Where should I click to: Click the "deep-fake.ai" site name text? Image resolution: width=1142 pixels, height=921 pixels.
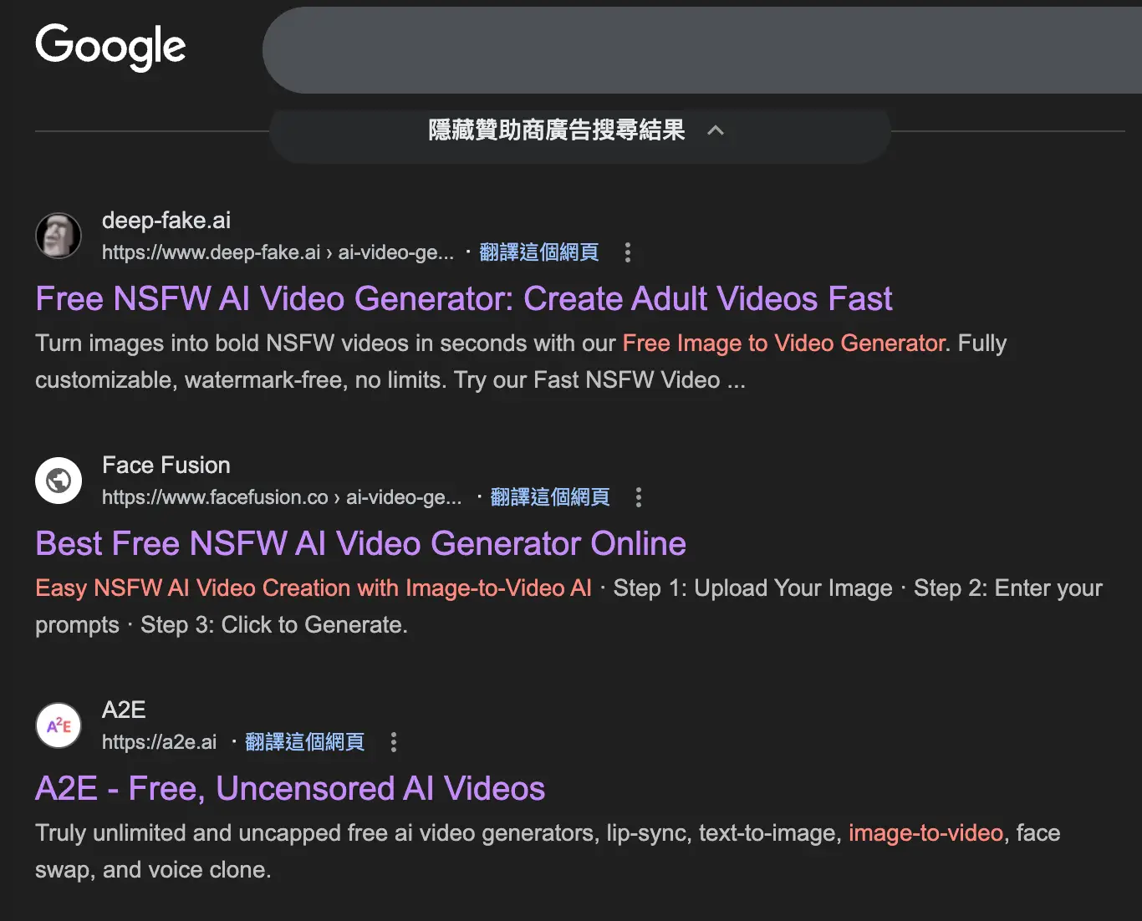tap(166, 221)
